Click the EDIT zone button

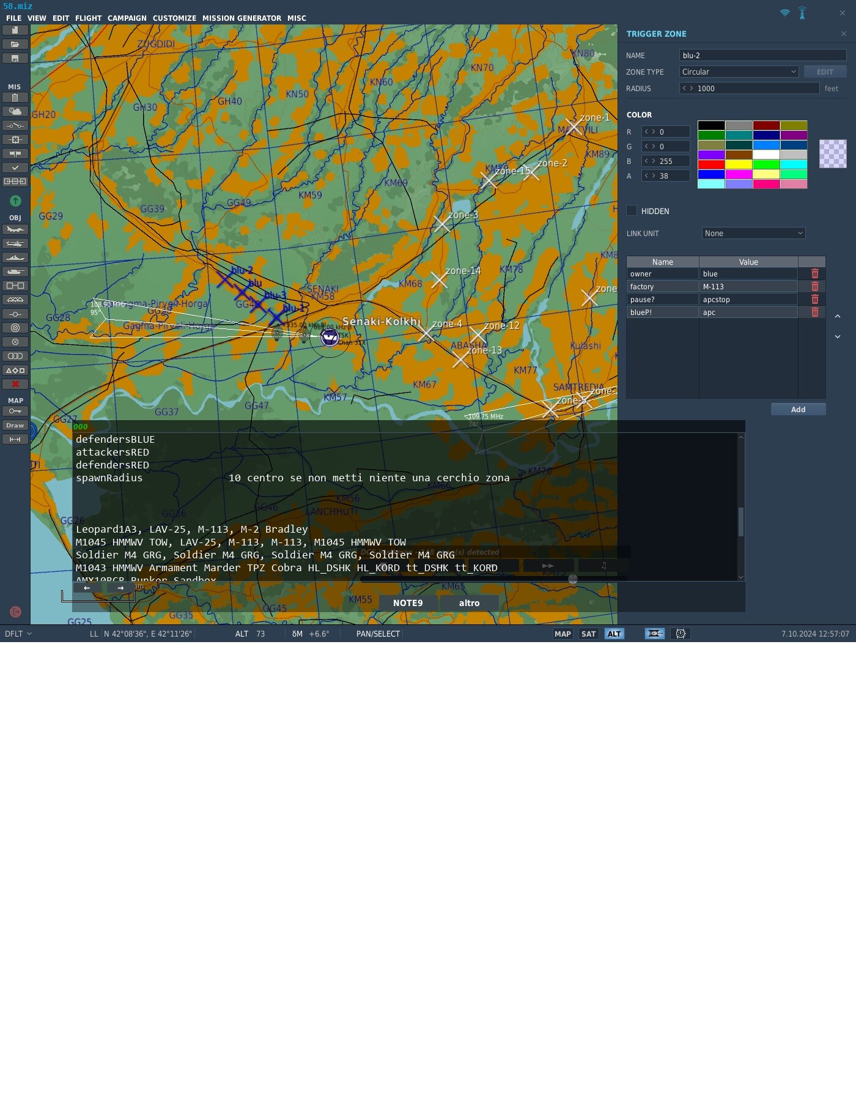coord(825,72)
